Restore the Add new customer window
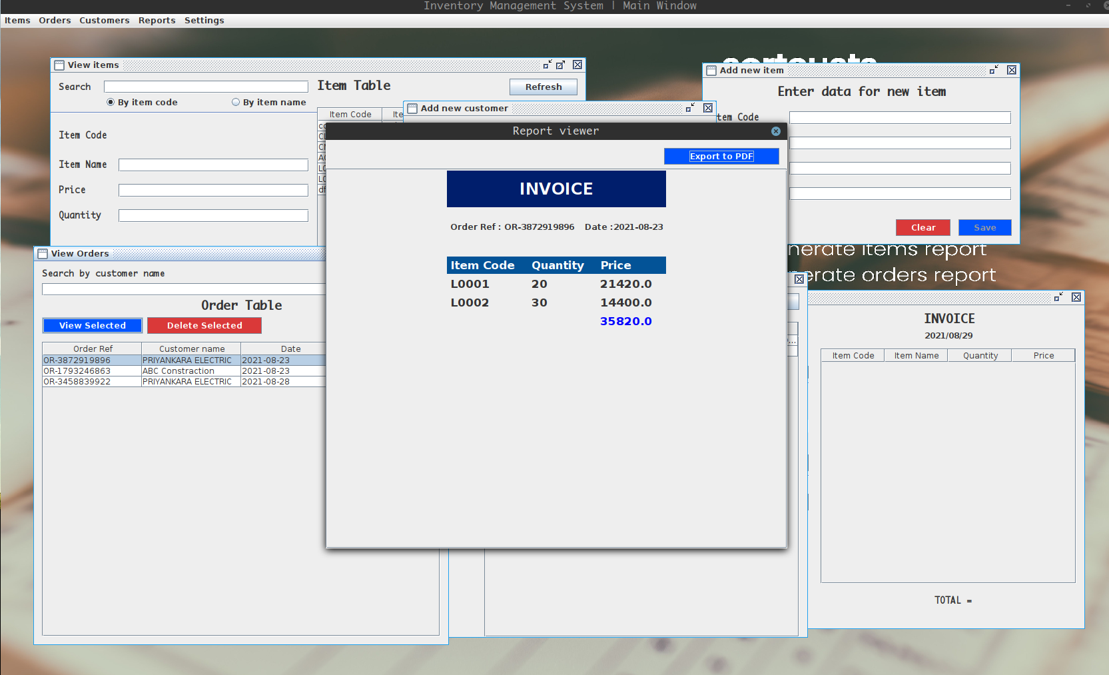 (689, 107)
